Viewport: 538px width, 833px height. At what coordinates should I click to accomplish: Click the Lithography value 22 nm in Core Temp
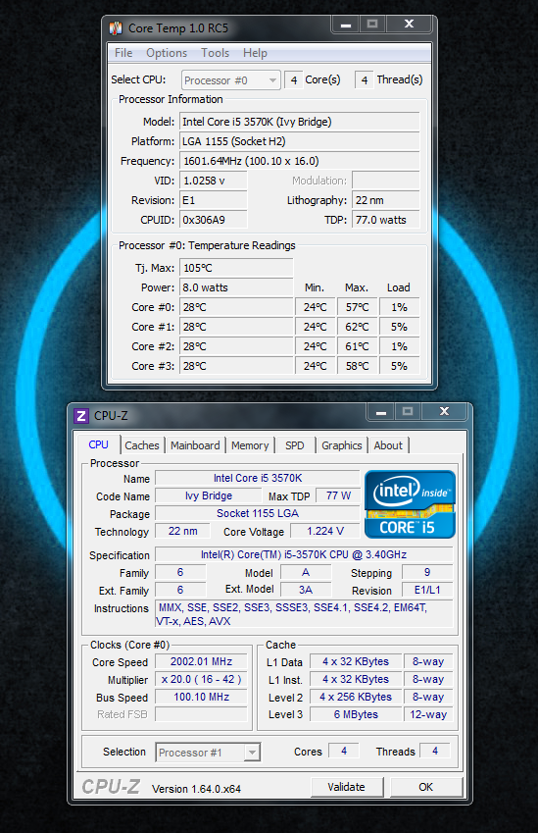coord(386,200)
